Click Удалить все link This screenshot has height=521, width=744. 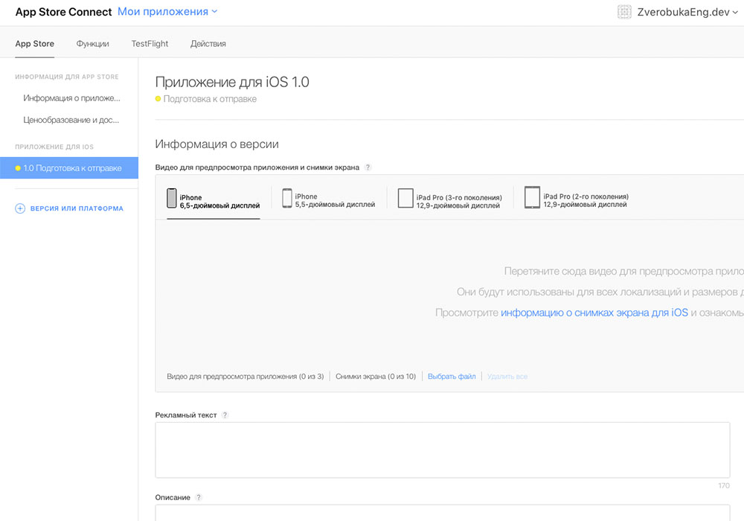pyautogui.click(x=507, y=377)
